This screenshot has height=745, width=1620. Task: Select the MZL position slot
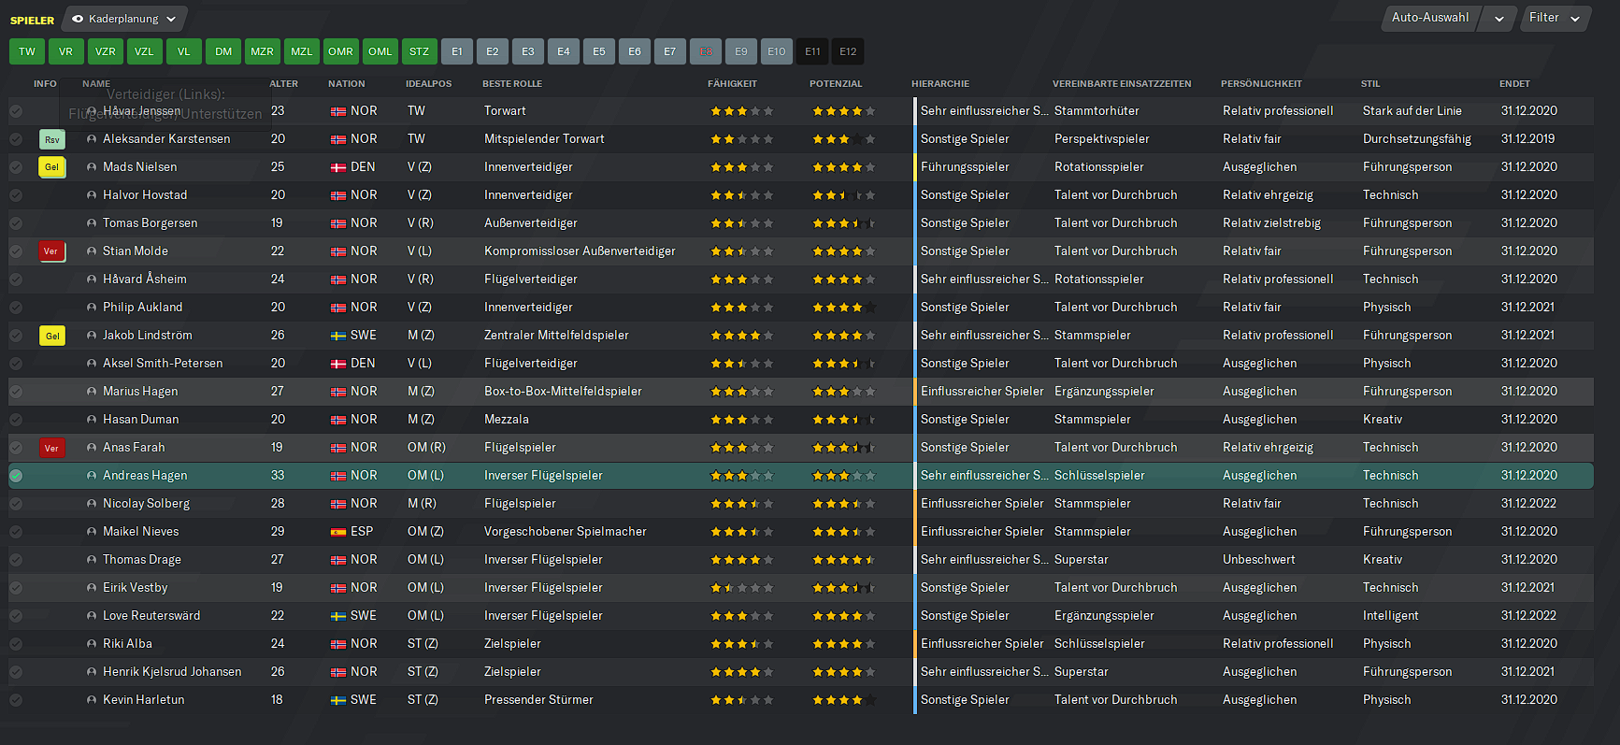pyautogui.click(x=302, y=51)
